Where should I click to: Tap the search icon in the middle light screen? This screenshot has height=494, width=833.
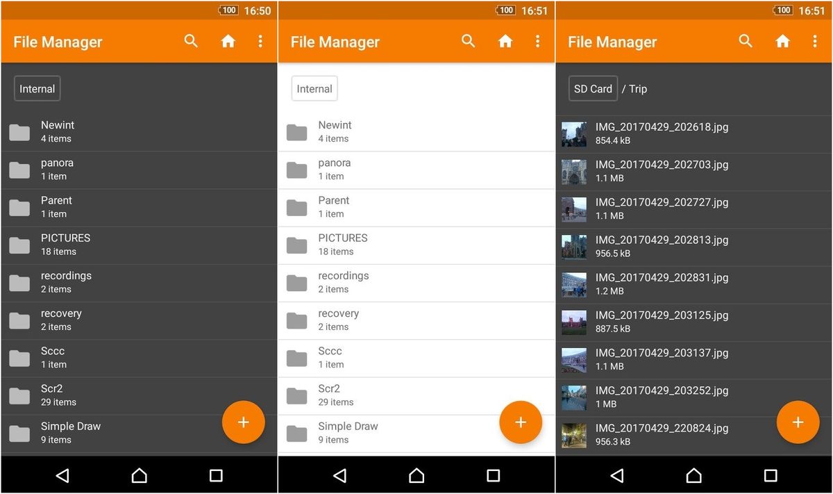point(469,41)
